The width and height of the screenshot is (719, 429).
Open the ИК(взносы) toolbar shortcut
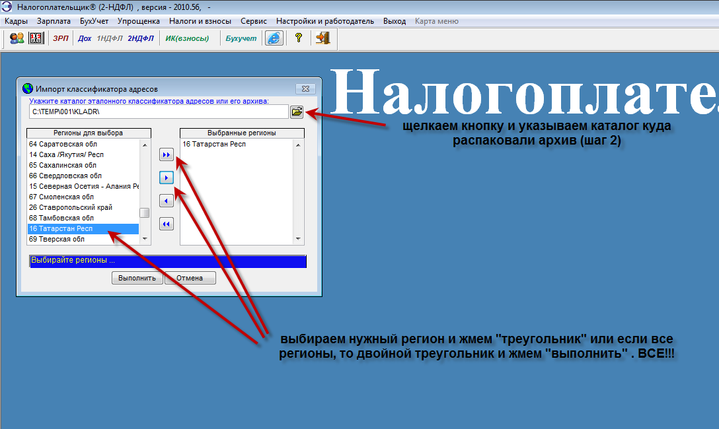(187, 38)
